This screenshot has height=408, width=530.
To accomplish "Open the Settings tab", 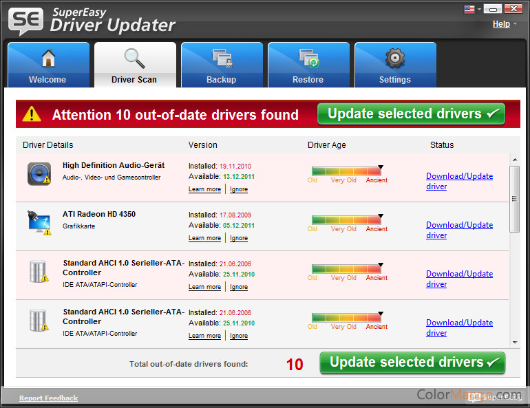I will point(396,65).
